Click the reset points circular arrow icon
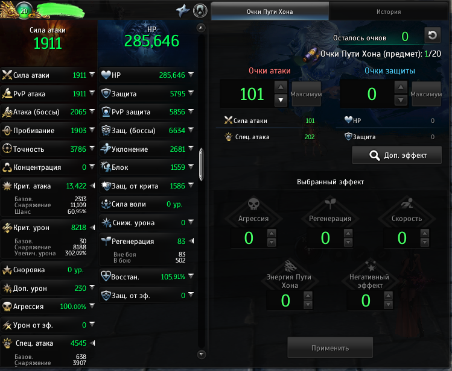This screenshot has height=371, width=452. coord(432,36)
